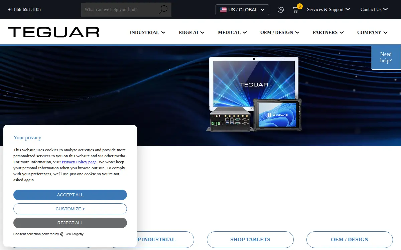Click the OEM / DESIGN pill button
Screen dimensions: 401x250
tap(350, 239)
